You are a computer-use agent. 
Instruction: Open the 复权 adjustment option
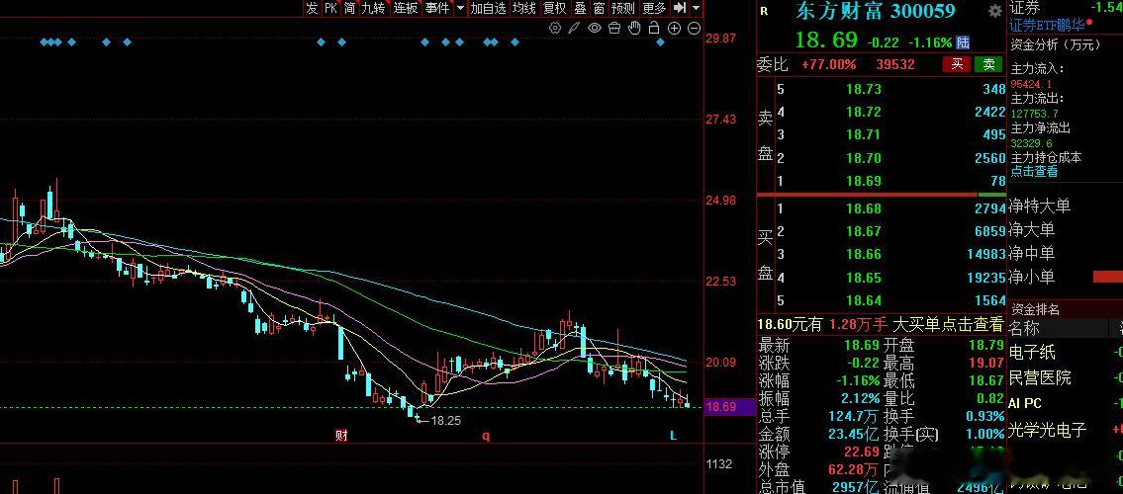click(555, 8)
